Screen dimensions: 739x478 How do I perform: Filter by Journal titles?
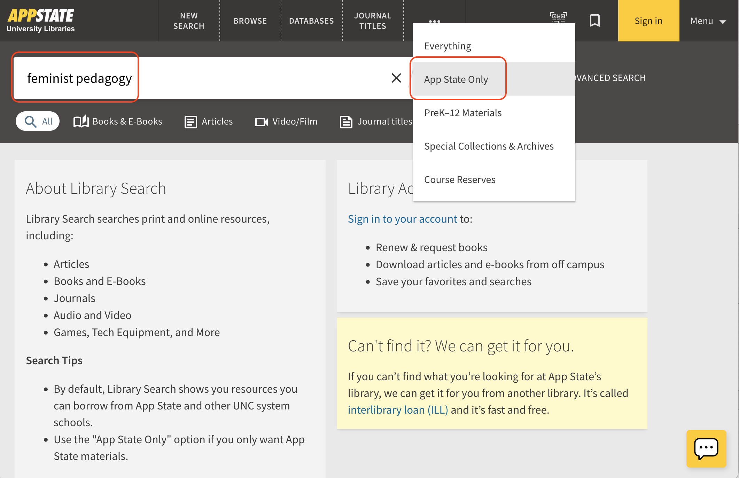pyautogui.click(x=376, y=121)
